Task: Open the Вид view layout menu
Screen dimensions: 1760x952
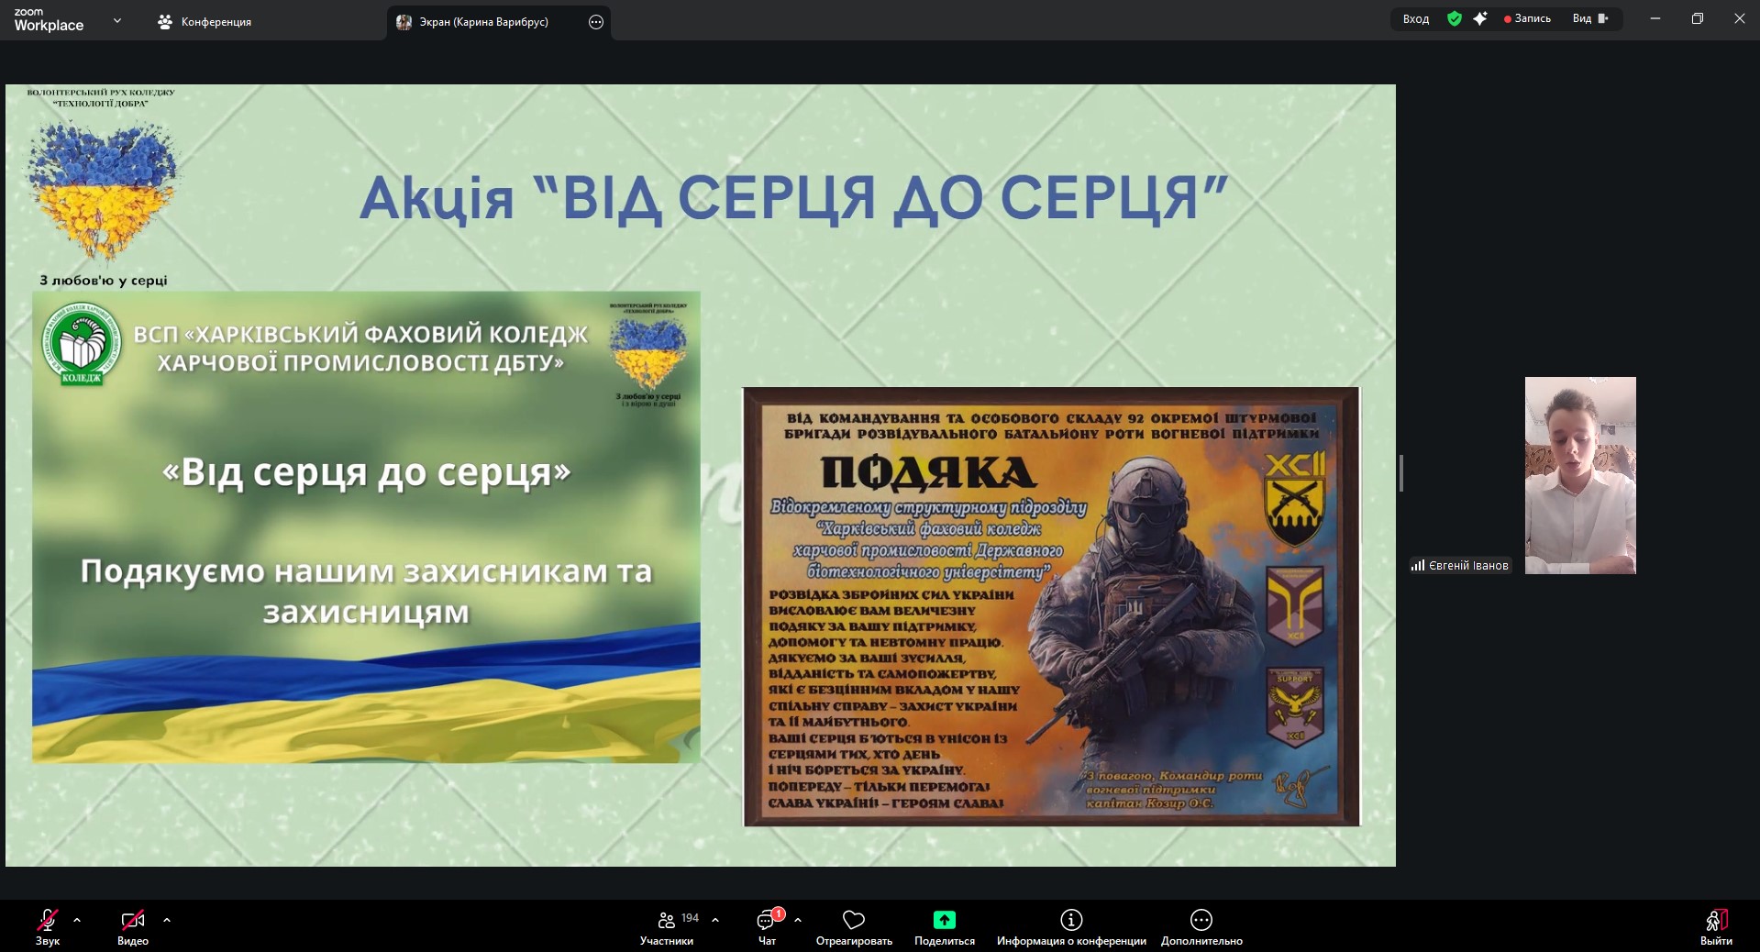Action: click(1590, 18)
